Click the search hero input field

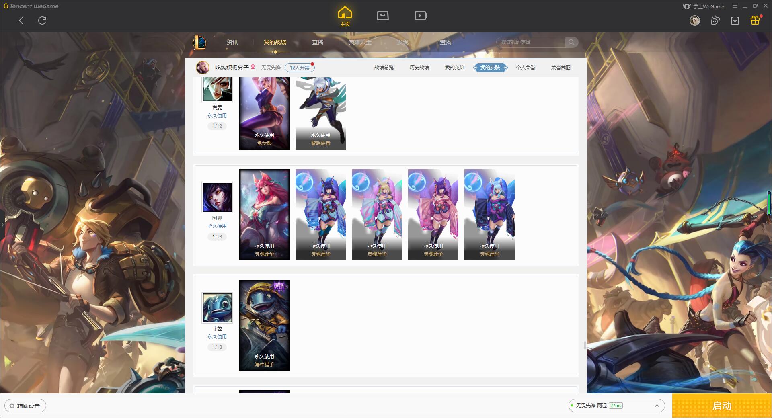point(531,42)
